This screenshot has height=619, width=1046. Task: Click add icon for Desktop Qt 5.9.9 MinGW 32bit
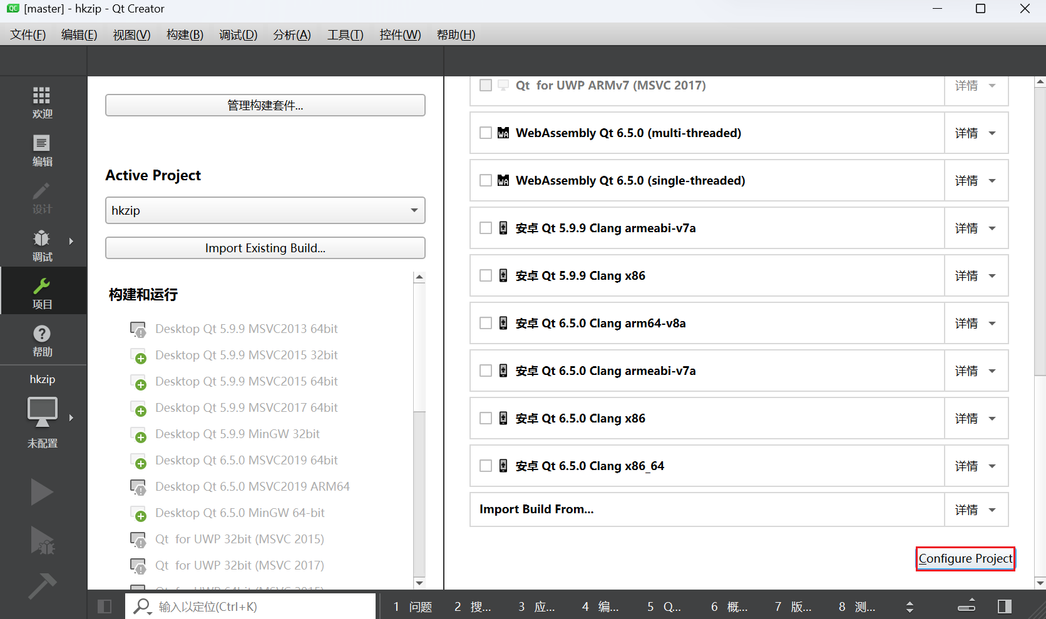click(x=138, y=435)
